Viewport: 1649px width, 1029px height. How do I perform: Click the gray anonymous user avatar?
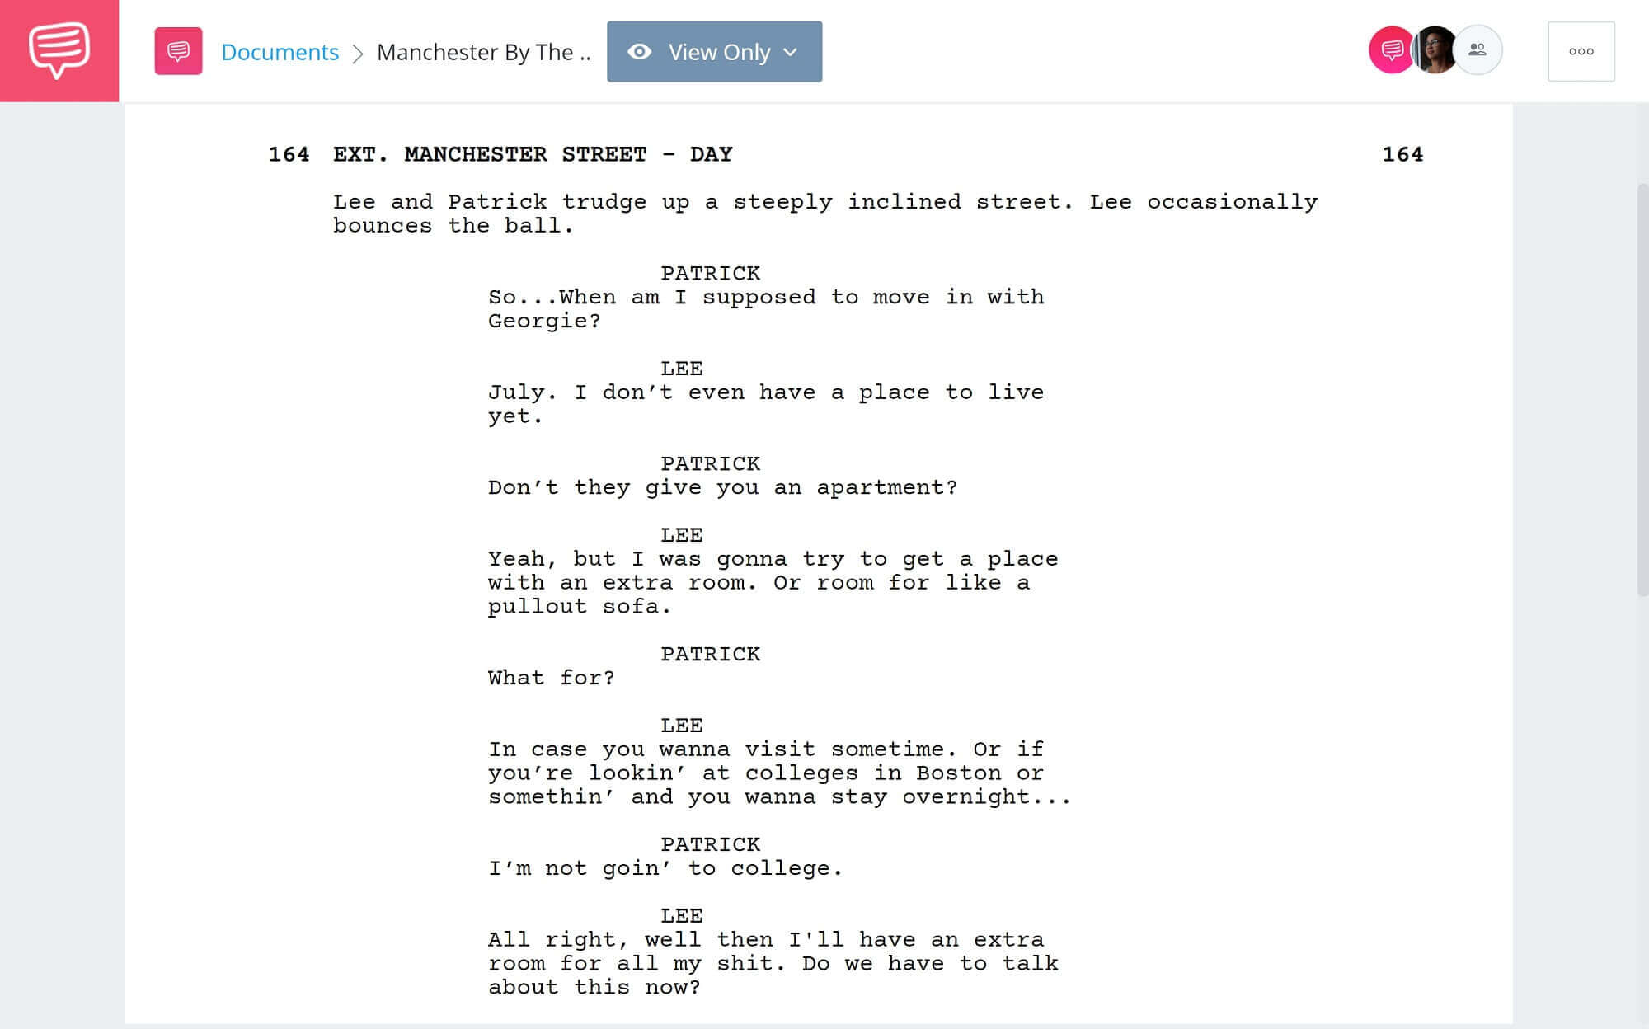pyautogui.click(x=1478, y=51)
